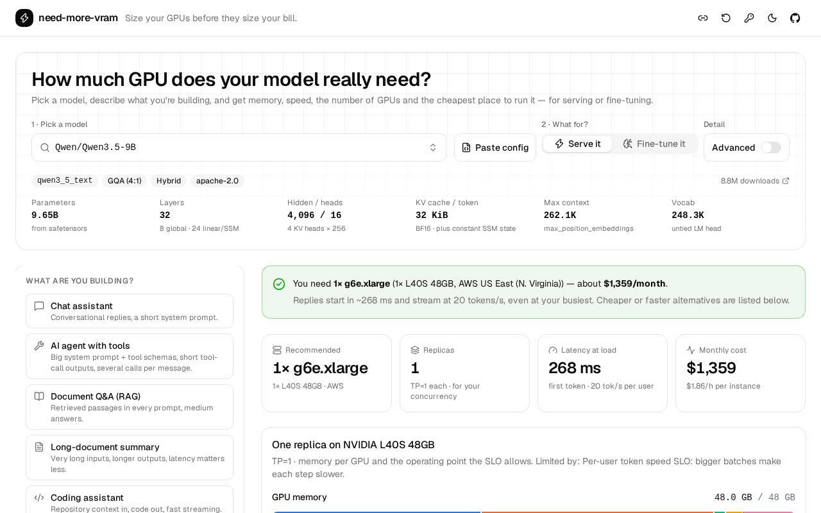Click the reset arrow icon in header

click(726, 18)
